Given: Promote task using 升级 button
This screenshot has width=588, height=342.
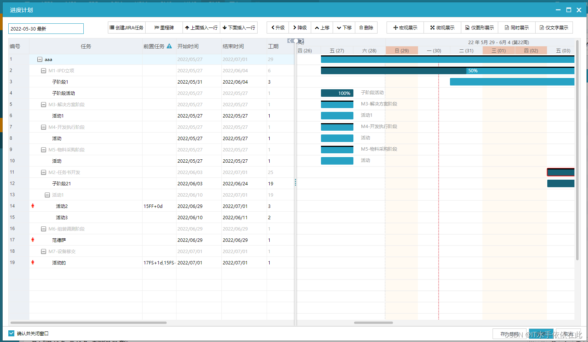Looking at the screenshot, I should click(278, 27).
